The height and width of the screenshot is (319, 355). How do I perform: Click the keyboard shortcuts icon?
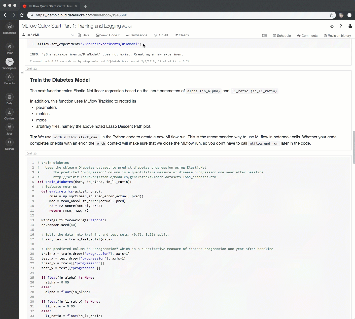[x=264, y=36]
